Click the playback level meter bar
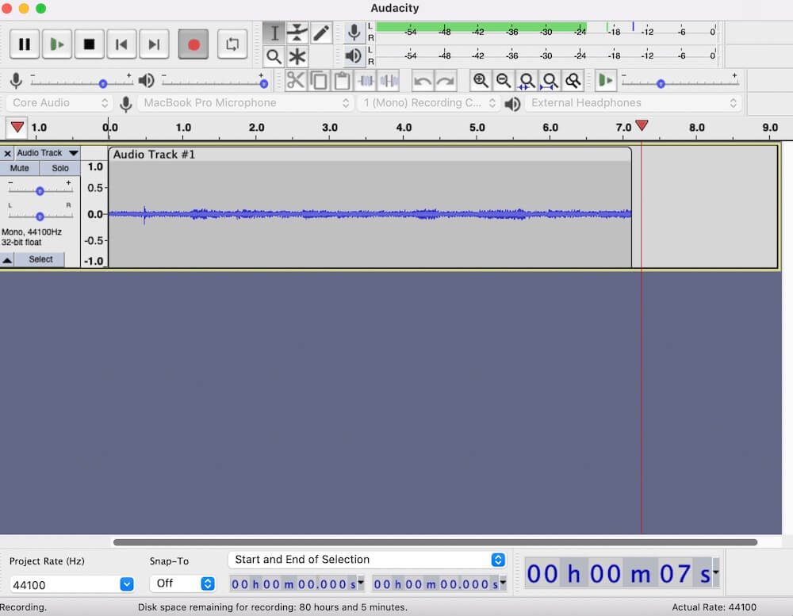The width and height of the screenshot is (793, 616). tap(546, 55)
